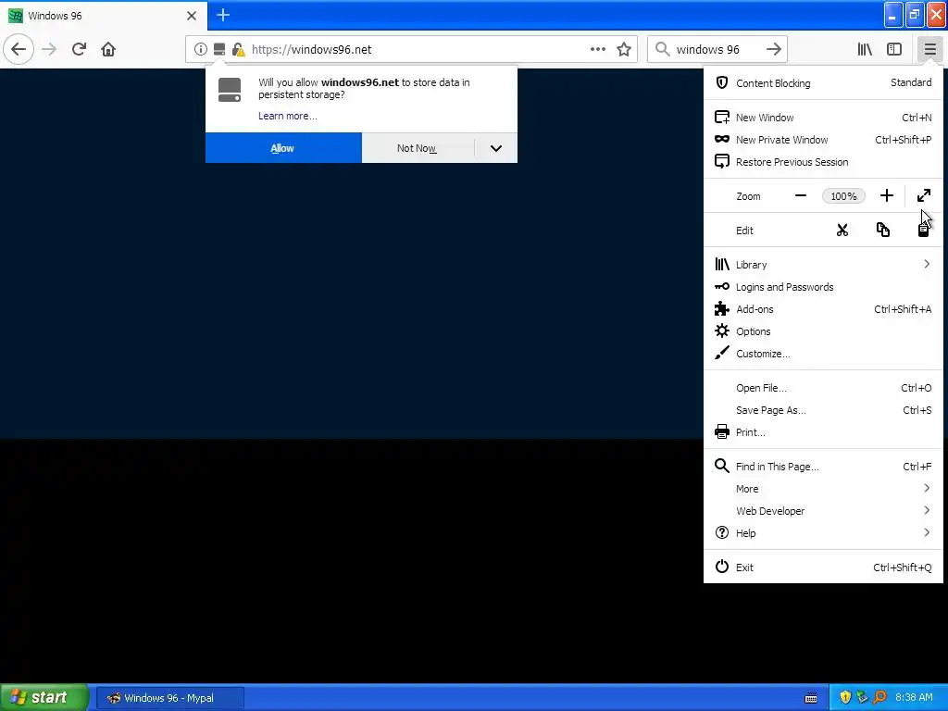This screenshot has width=948, height=711.
Task: Open page actions three-dots menu
Action: pyautogui.click(x=597, y=50)
